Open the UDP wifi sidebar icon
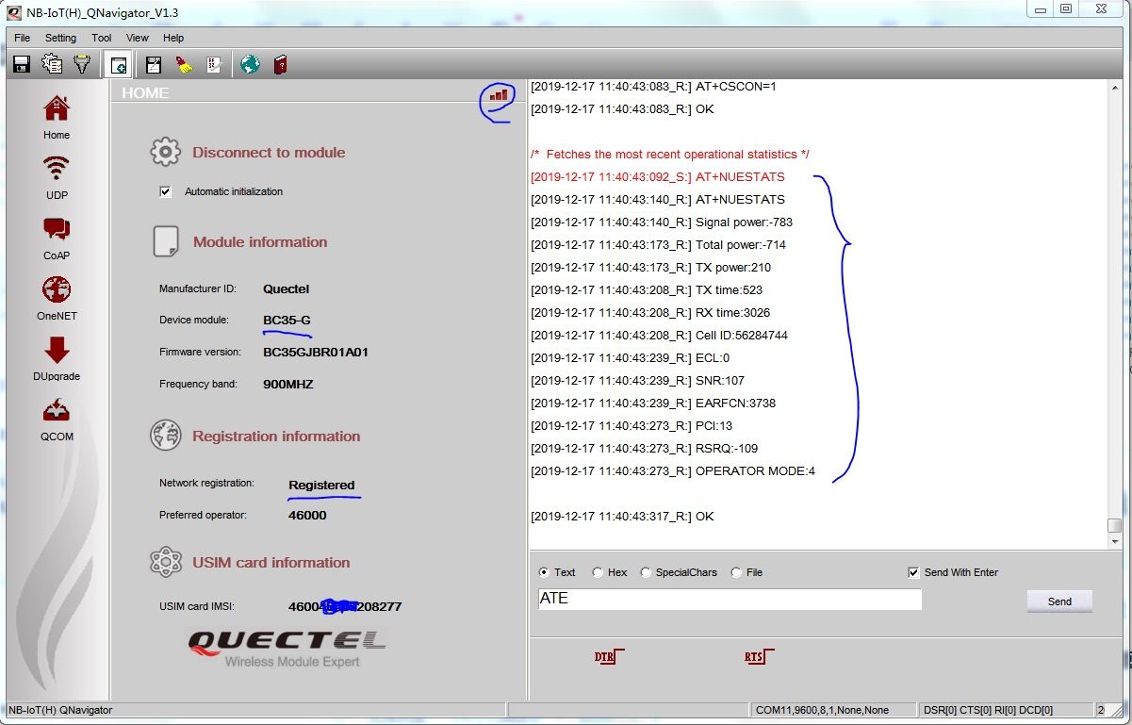The image size is (1132, 725). (57, 178)
